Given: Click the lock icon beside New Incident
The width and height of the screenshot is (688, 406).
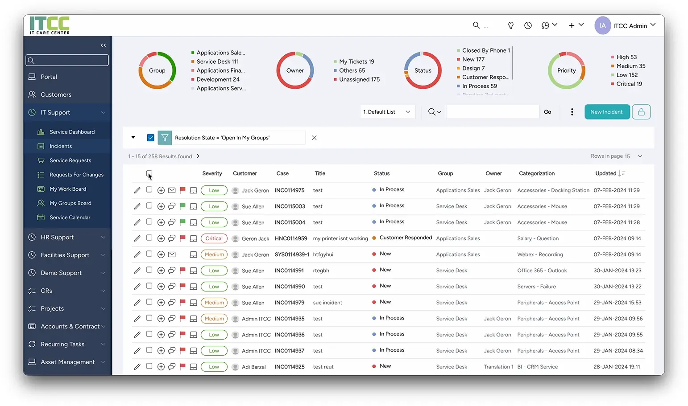Looking at the screenshot, I should pos(641,112).
